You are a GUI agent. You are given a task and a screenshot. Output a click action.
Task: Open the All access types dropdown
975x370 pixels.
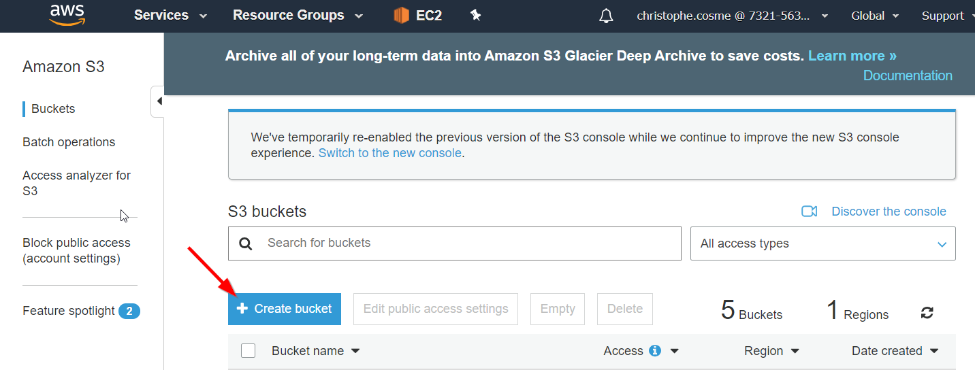(x=822, y=243)
